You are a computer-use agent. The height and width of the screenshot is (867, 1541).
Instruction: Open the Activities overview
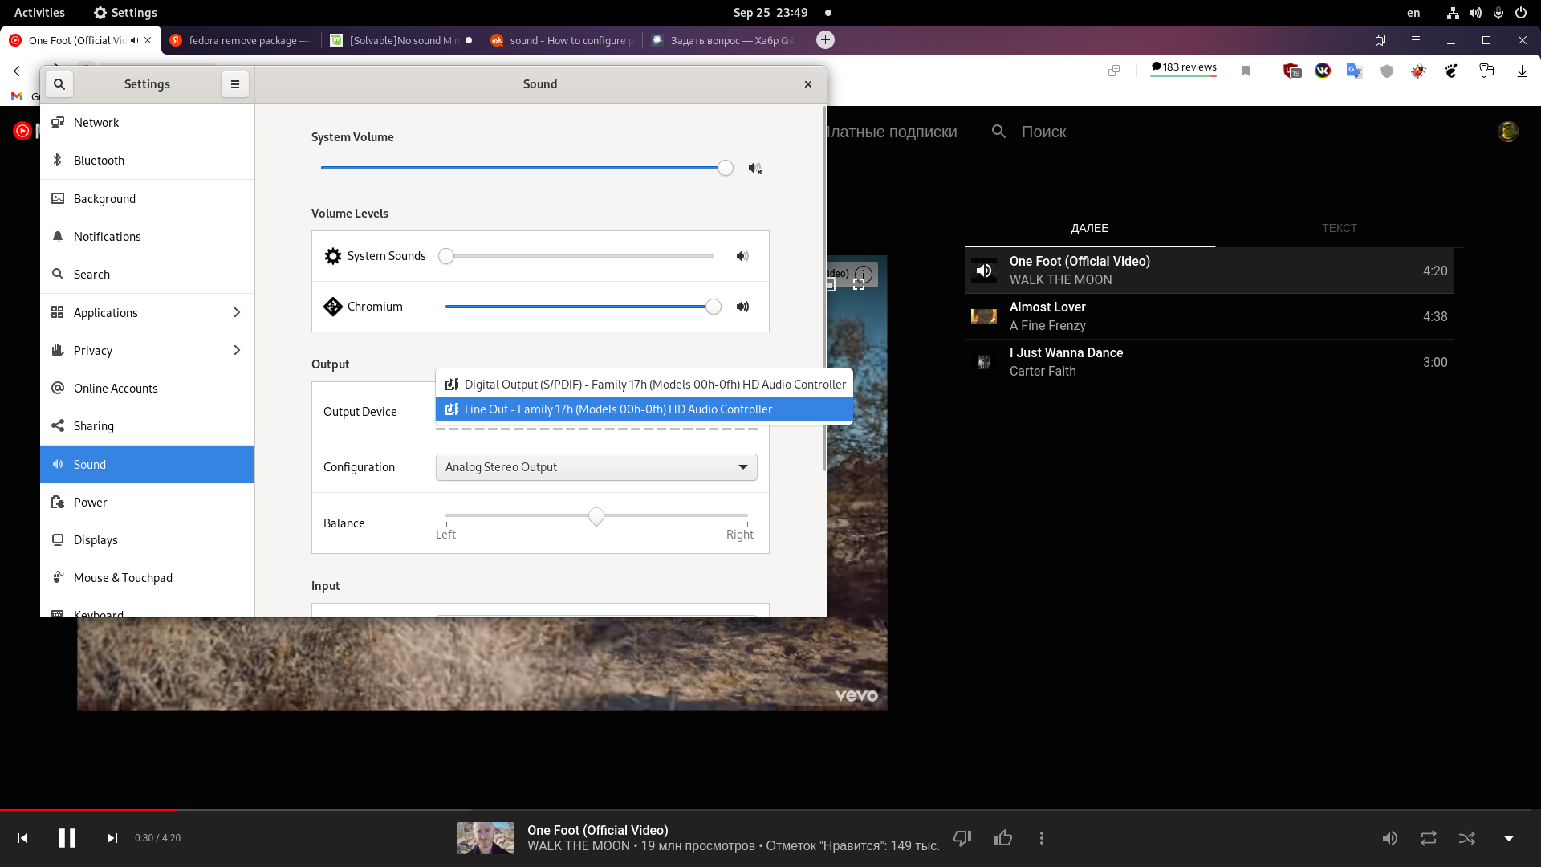[39, 13]
